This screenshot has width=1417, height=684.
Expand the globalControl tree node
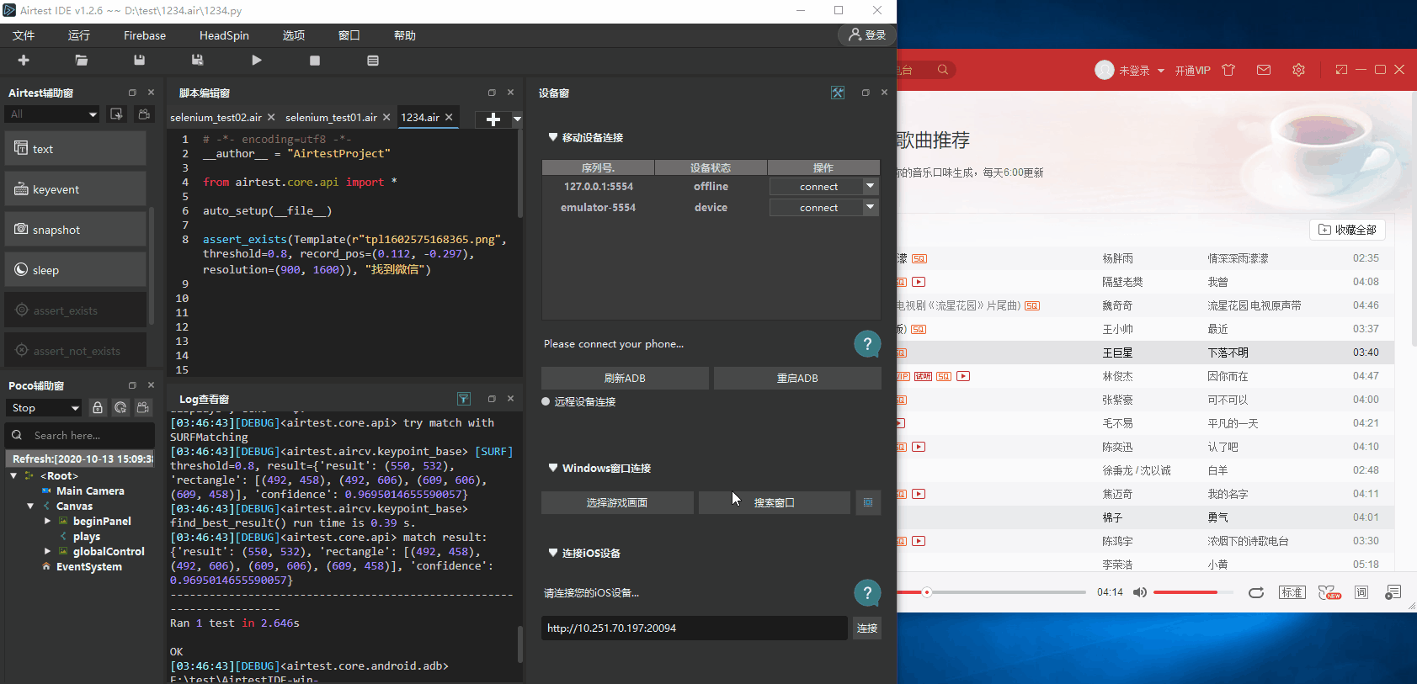click(48, 552)
